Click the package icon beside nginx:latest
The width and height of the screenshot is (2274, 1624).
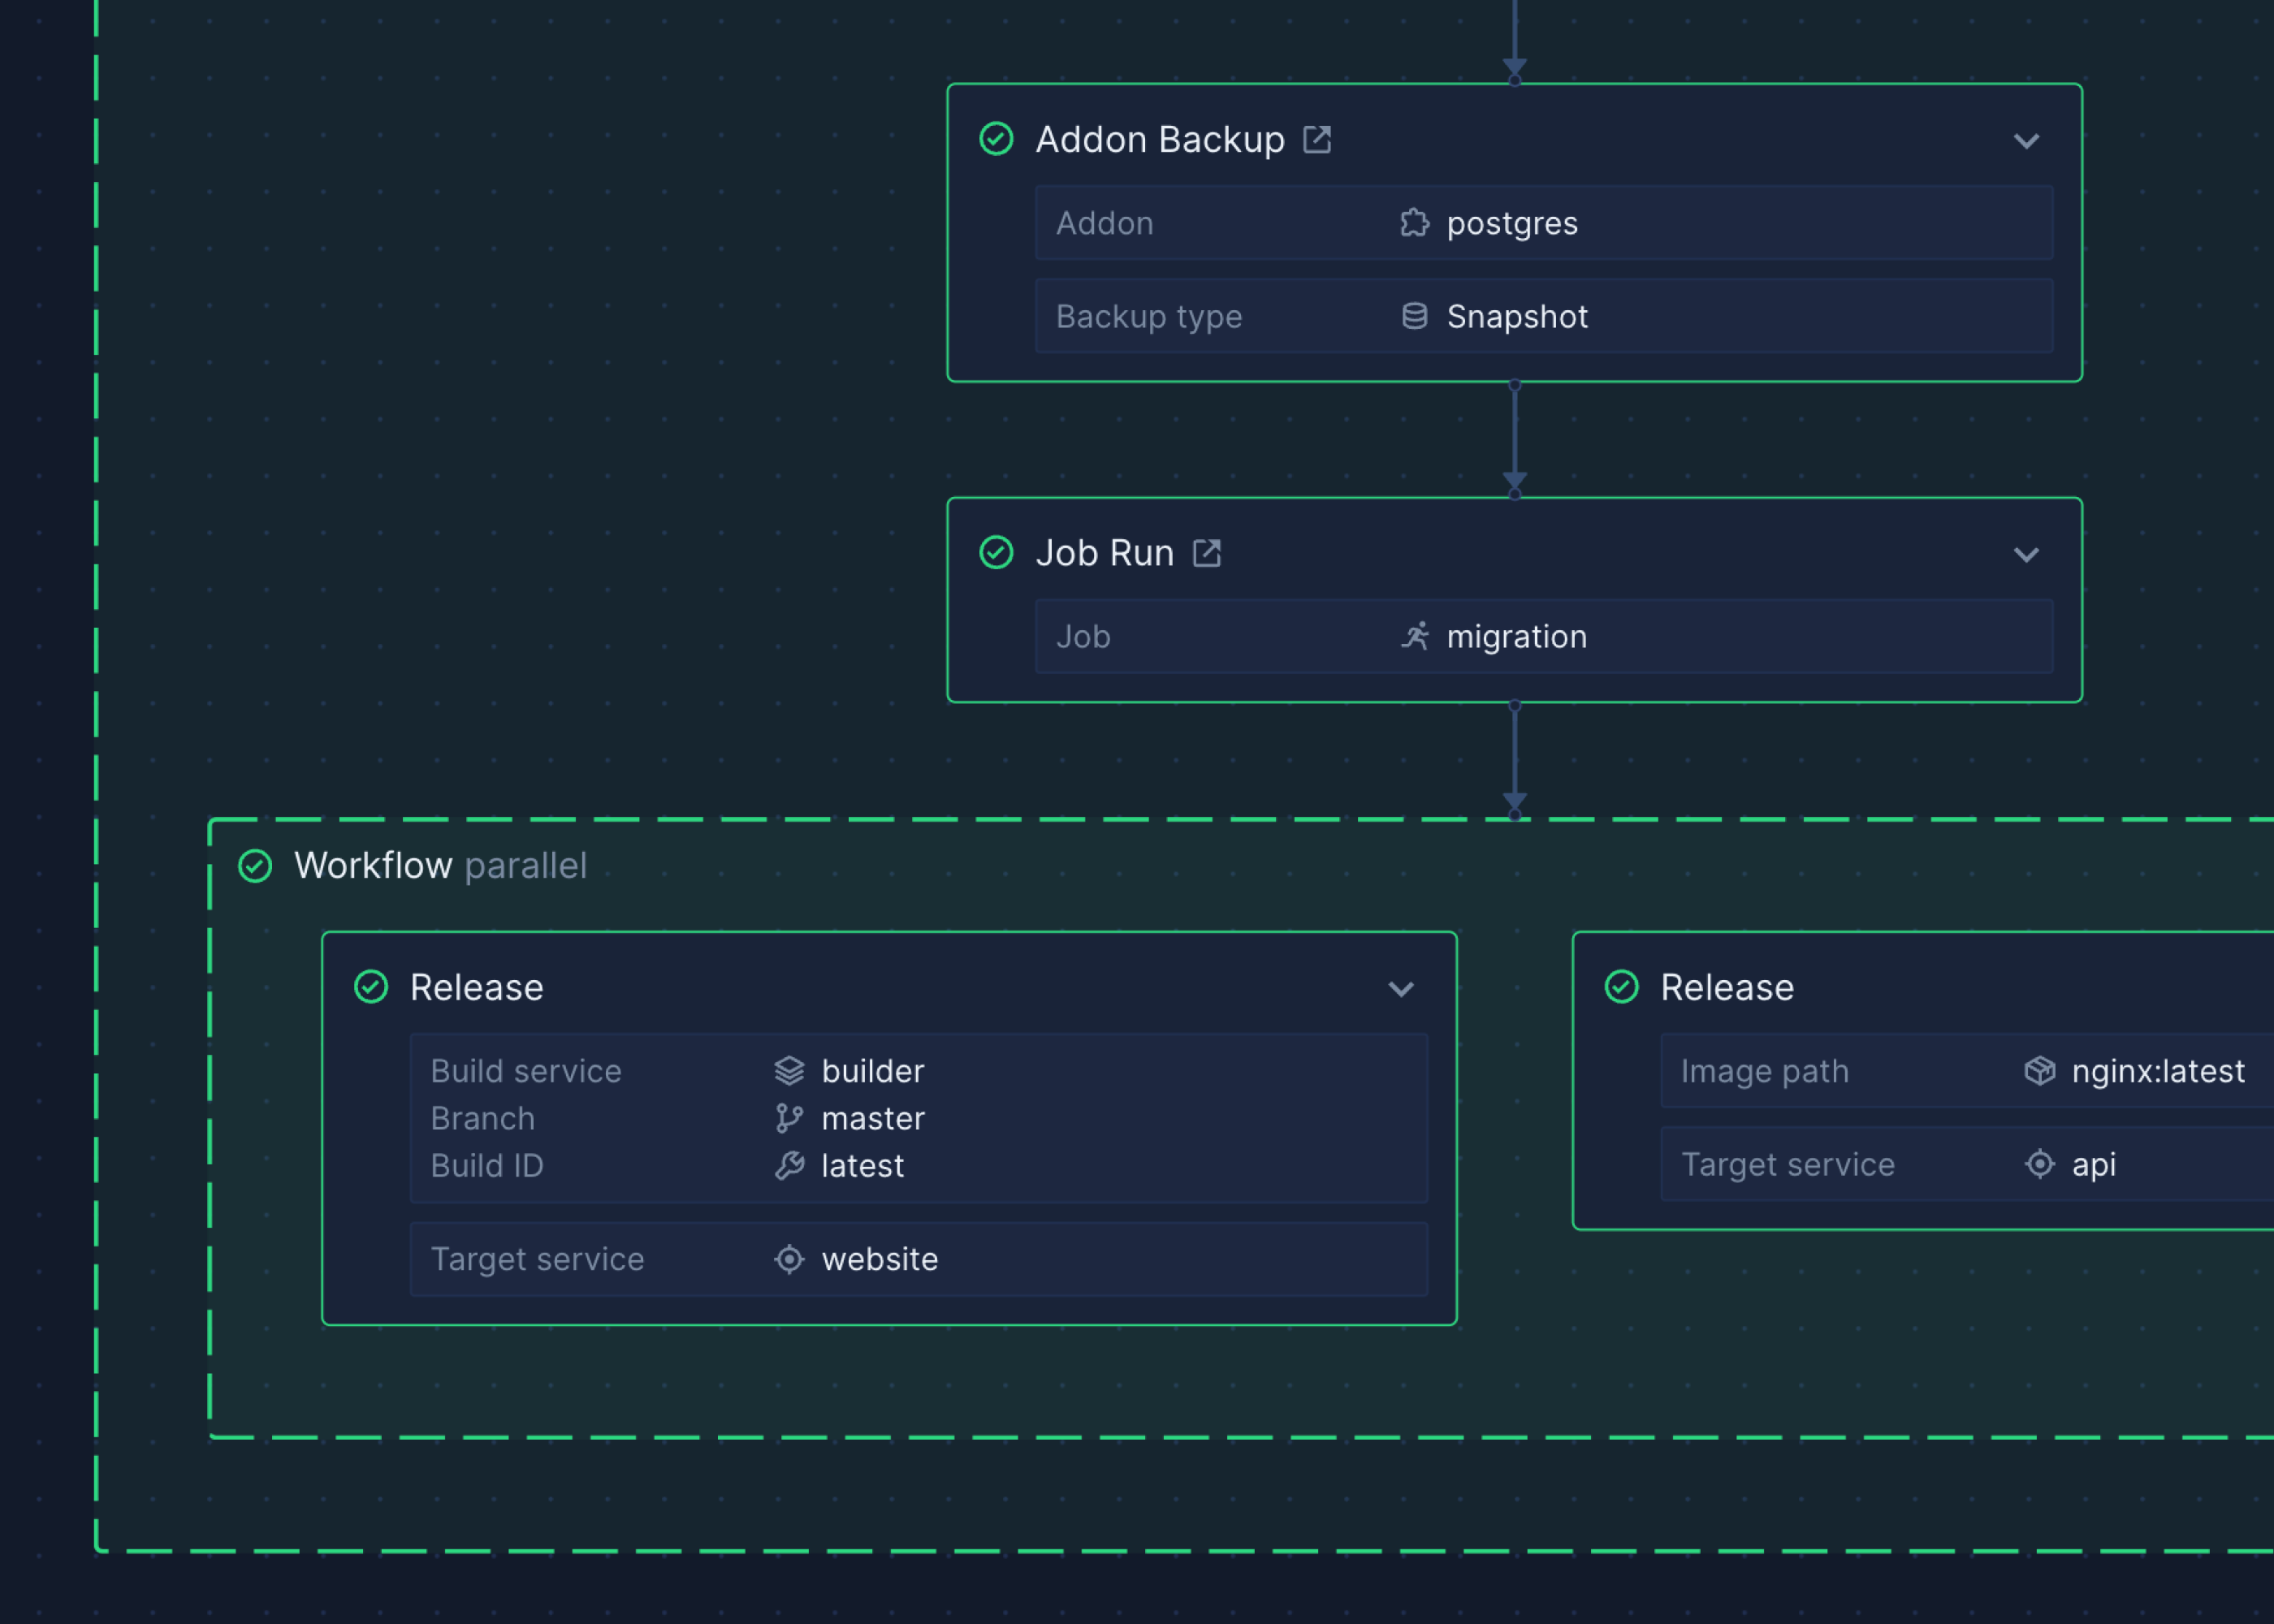(2040, 1071)
